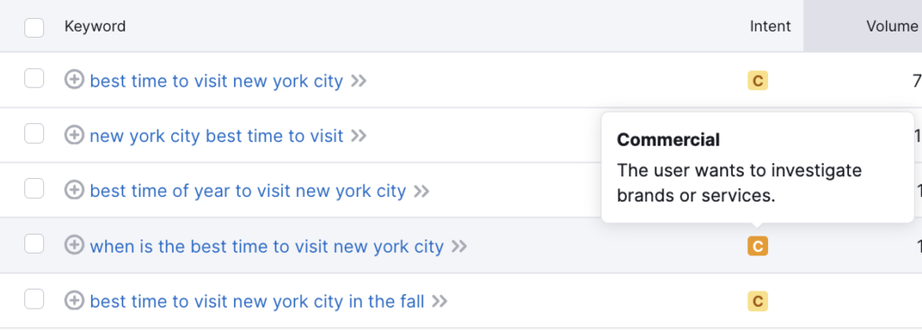Screen dimensions: 922x331
Task: Add 'best time of year to visit new york city' keyword
Action: 74,190
